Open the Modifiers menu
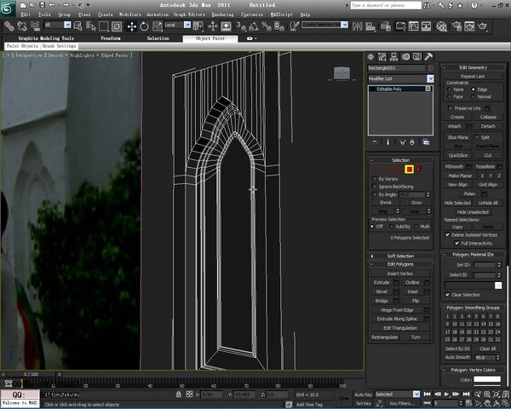511x409 pixels. click(x=130, y=14)
